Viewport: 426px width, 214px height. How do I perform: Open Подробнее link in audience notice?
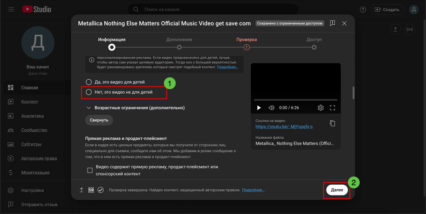click(227, 67)
